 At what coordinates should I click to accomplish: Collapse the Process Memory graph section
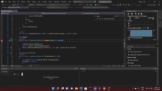[128, 28]
